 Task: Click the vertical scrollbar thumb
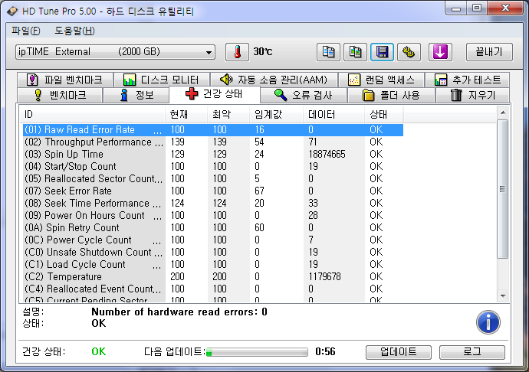point(503,189)
